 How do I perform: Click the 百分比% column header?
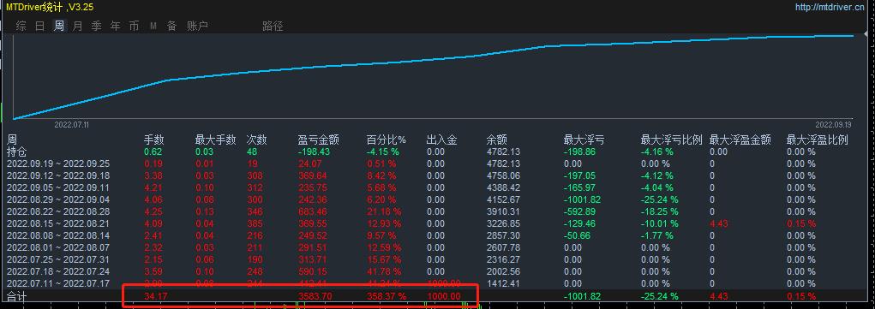tap(387, 140)
